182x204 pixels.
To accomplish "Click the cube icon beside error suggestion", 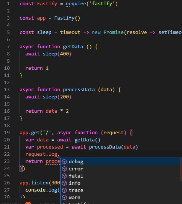I will 64,169.
